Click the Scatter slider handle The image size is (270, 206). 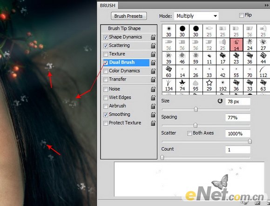[x=250, y=142]
